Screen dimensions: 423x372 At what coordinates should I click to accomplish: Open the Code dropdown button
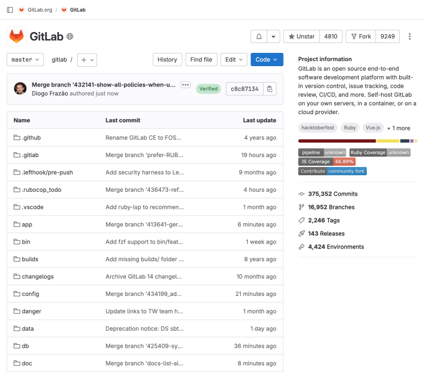pos(267,60)
